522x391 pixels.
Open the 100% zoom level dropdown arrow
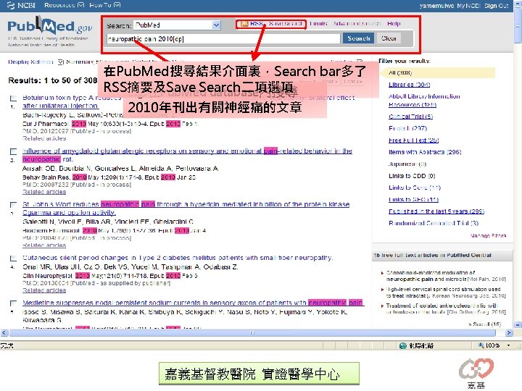pos(508,345)
